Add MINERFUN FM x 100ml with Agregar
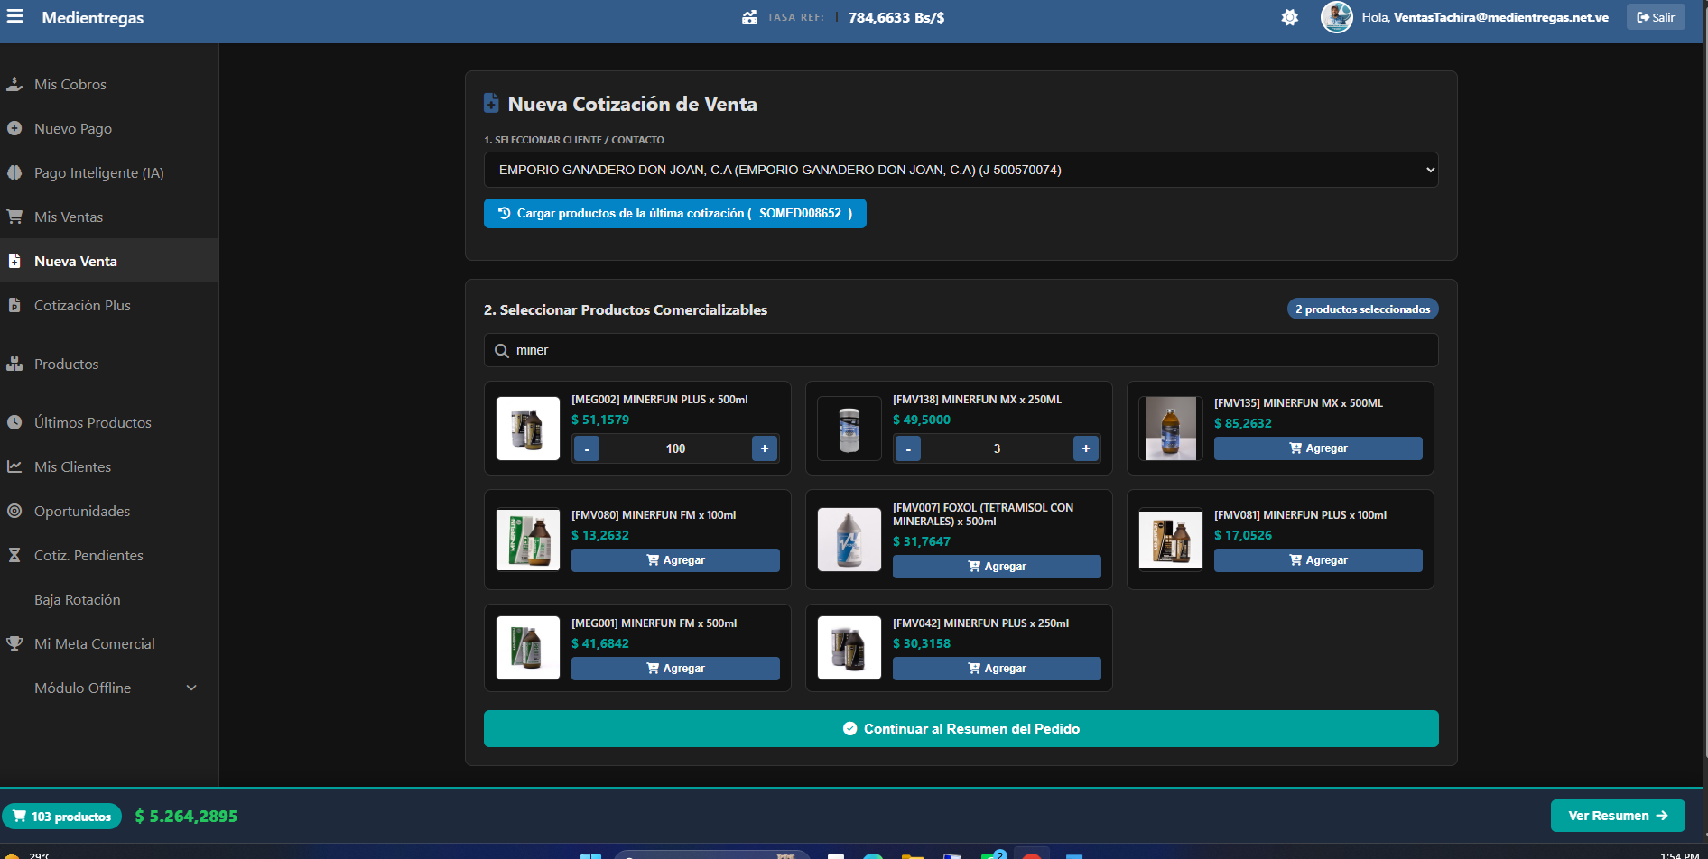This screenshot has height=859, width=1708. (675, 560)
